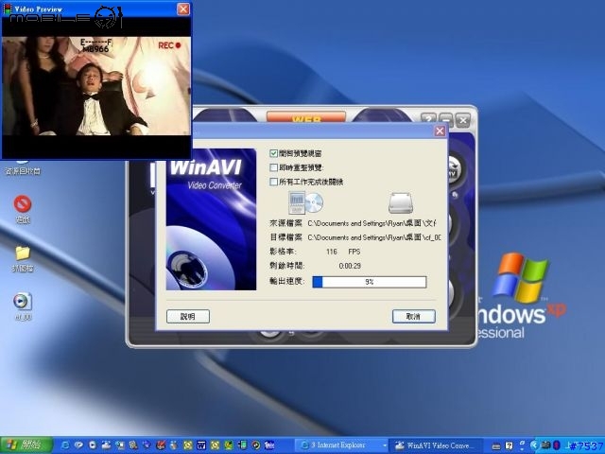The height and width of the screenshot is (454, 605).
Task: Click the orange WEB button in WinAVI
Action: 306,117
